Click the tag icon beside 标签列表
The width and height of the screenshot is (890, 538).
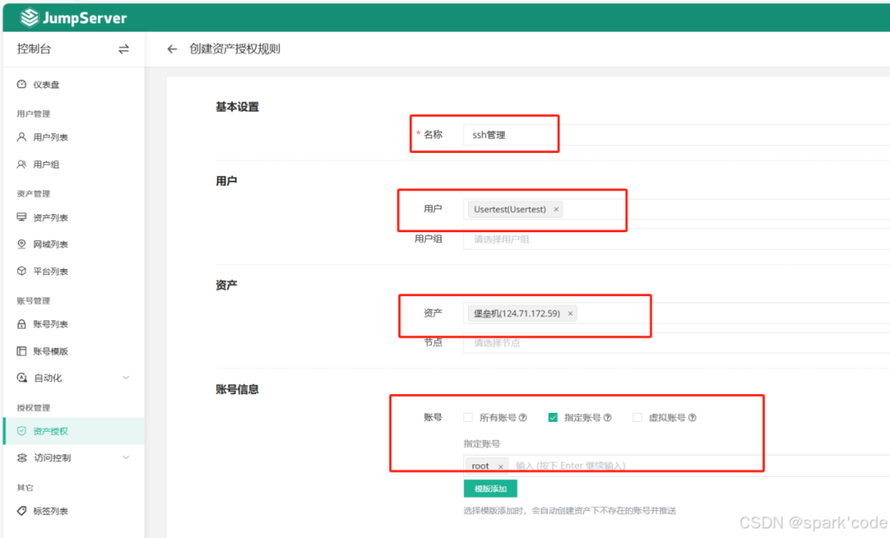[x=21, y=511]
